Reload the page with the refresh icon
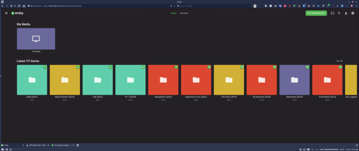 (19, 6)
